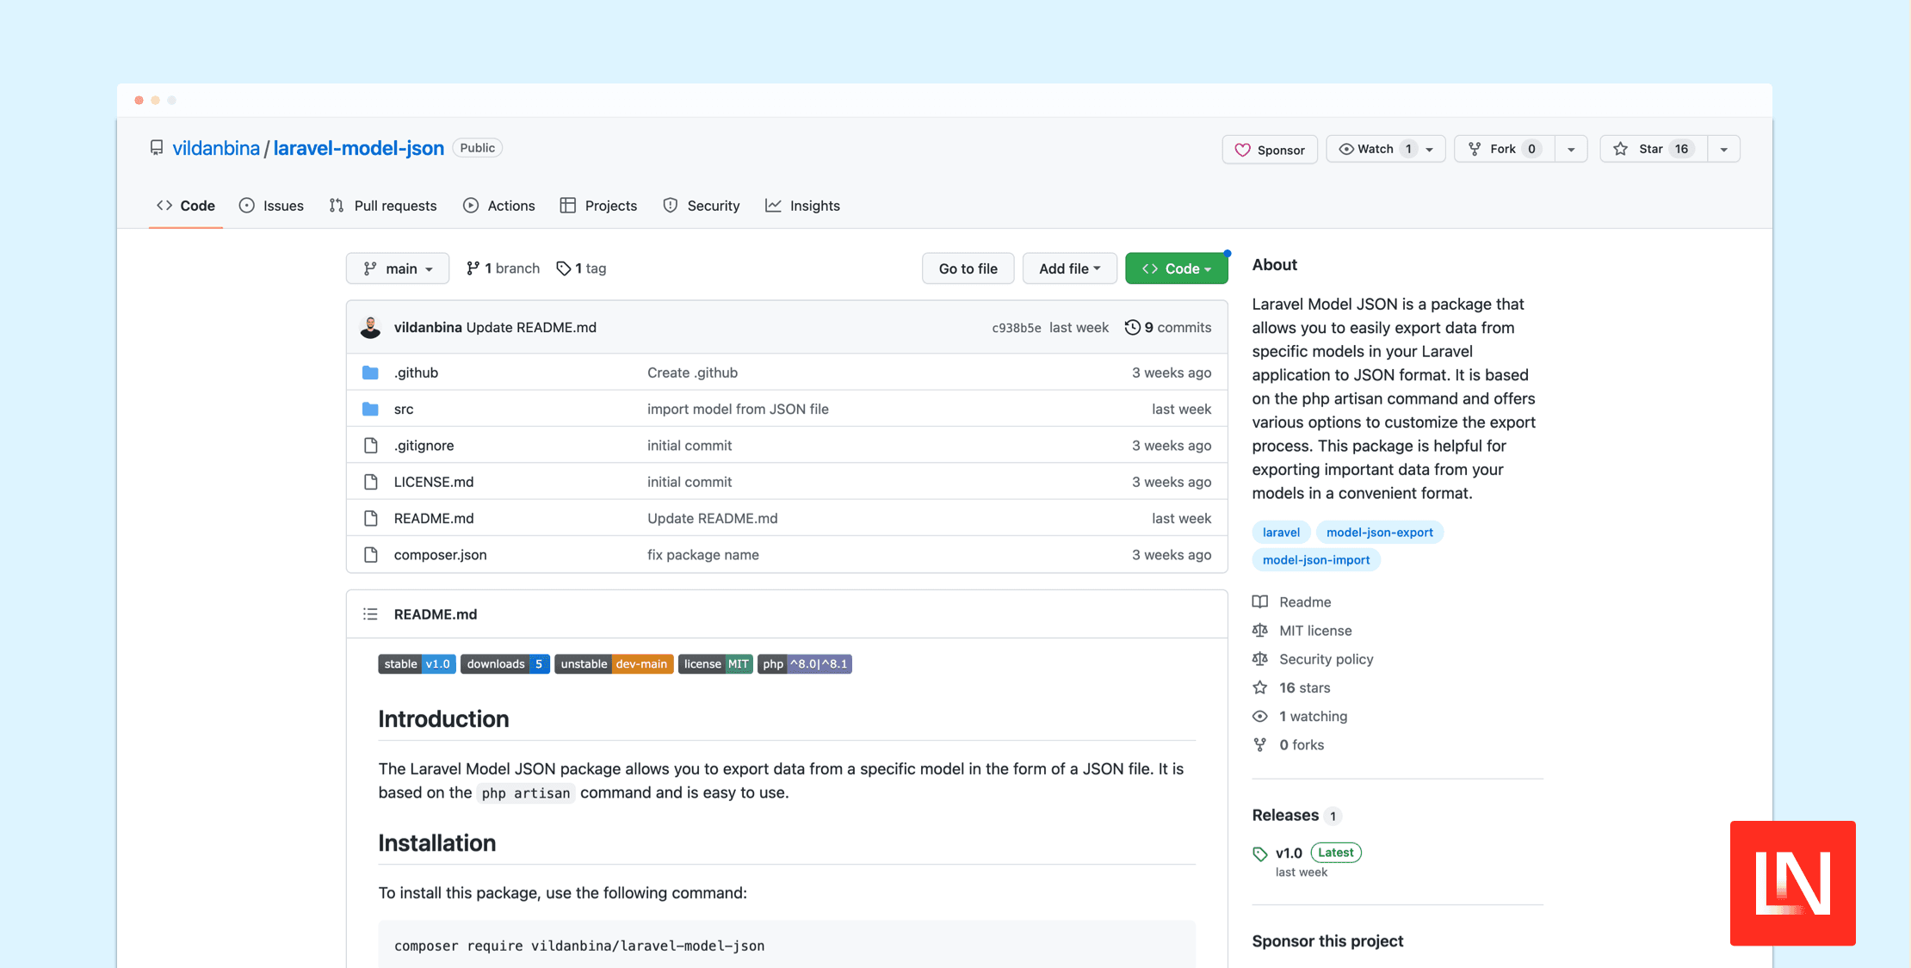
Task: Click the repository book icon beside vildanbina
Action: [x=157, y=148]
